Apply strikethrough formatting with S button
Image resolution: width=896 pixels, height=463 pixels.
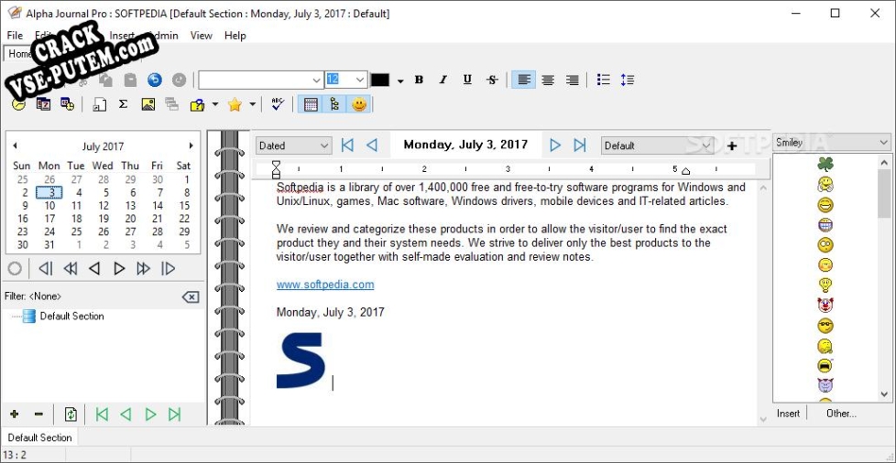(x=492, y=80)
